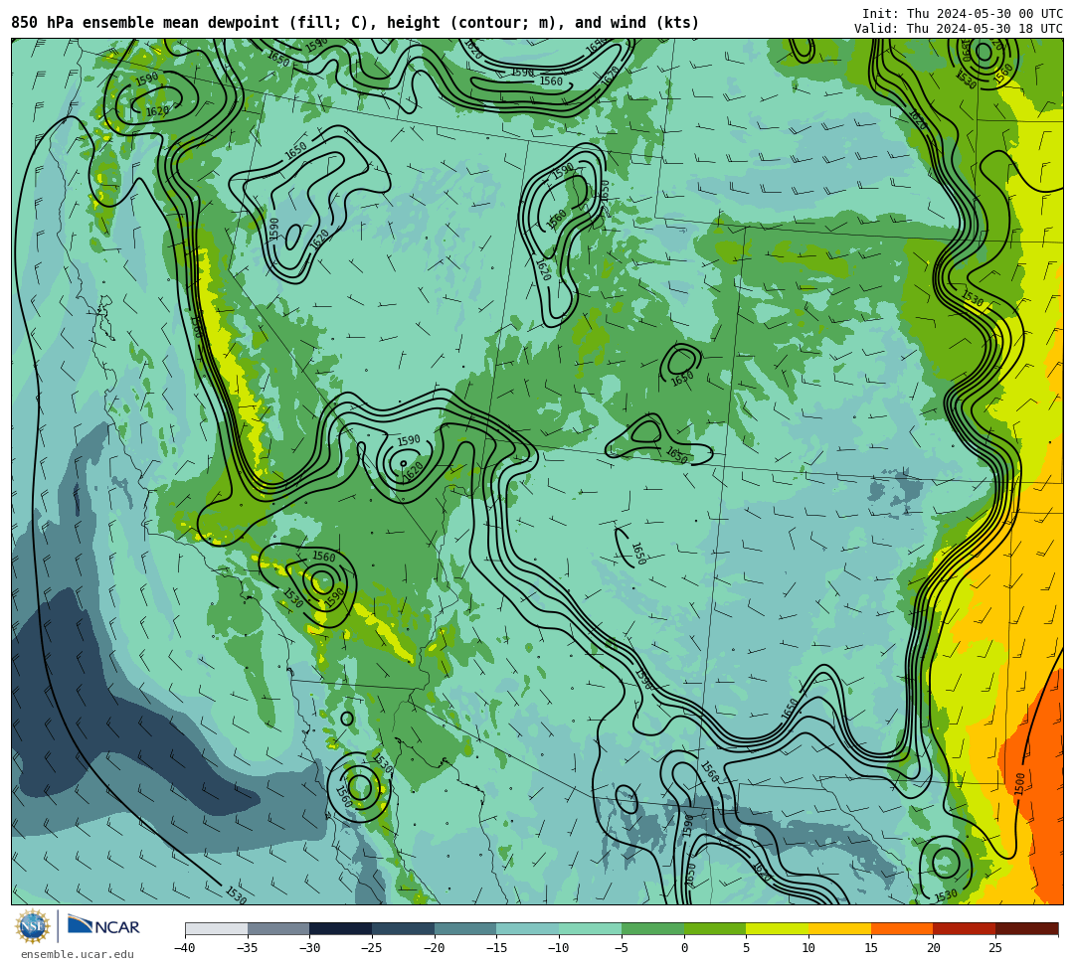Image resolution: width=1074 pixels, height=967 pixels.
Task: Click the '-25' colorbar tick label
Action: tap(372, 948)
